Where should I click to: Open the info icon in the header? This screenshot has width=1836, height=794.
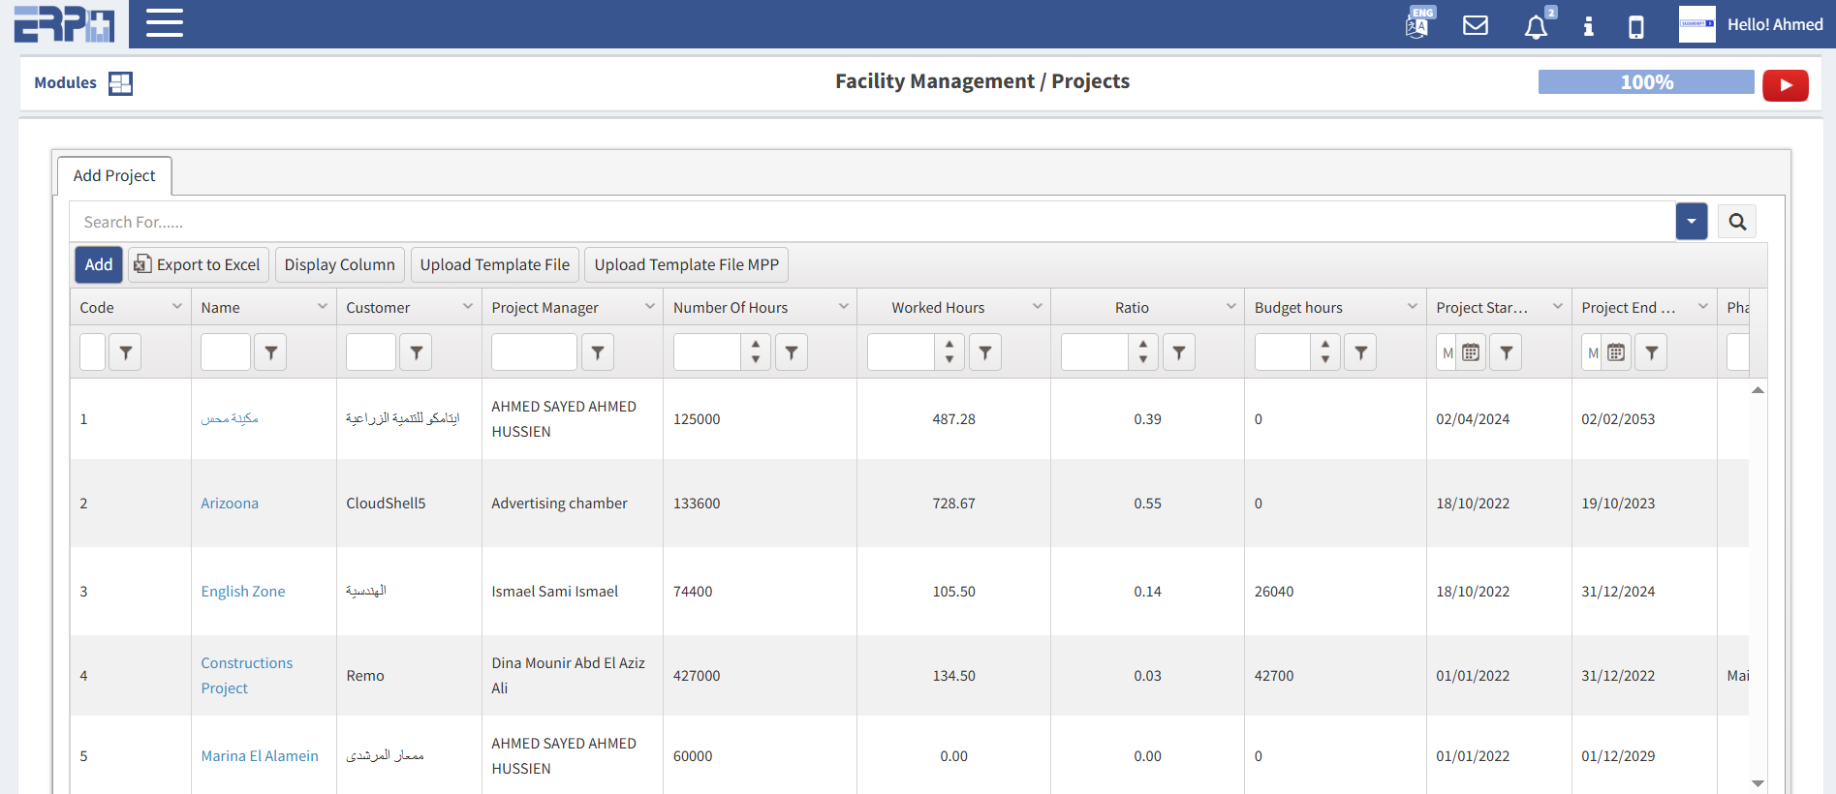[x=1588, y=26]
